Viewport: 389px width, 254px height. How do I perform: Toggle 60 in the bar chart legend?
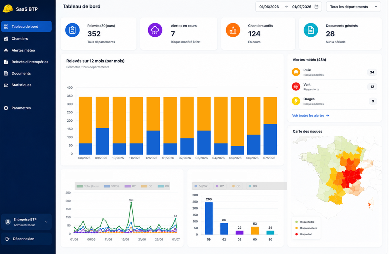point(236,186)
